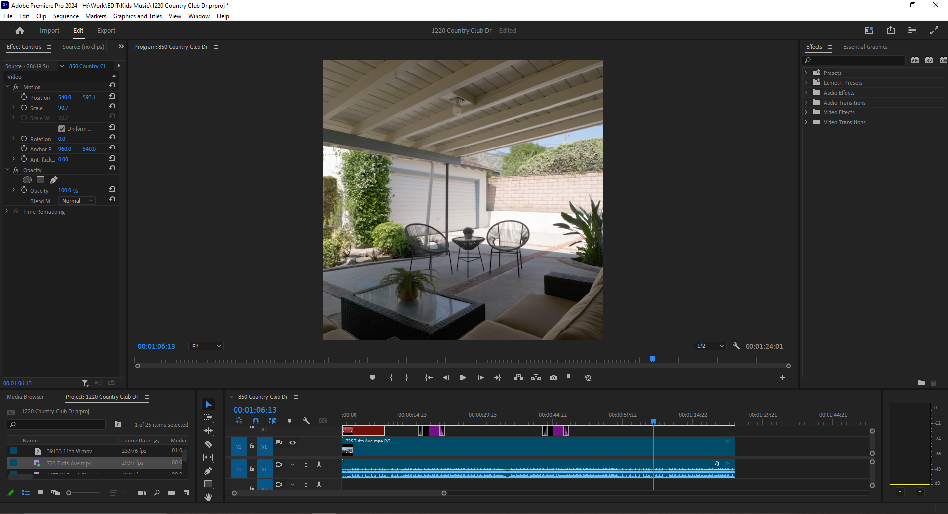The image size is (948, 514).
Task: Toggle V1 track output eye
Action: (292, 442)
